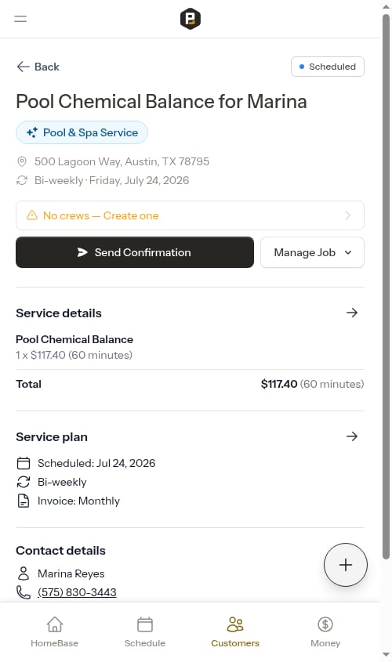Screen dimensions: 392x662
Task: Open the Manage Job dropdown
Action: point(312,252)
